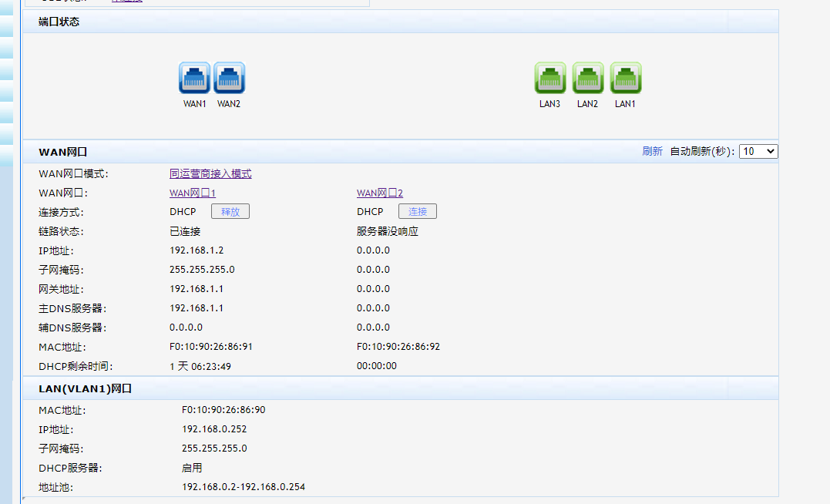Click the LAN2 port icon
This screenshot has width=830, height=504.
coord(588,78)
